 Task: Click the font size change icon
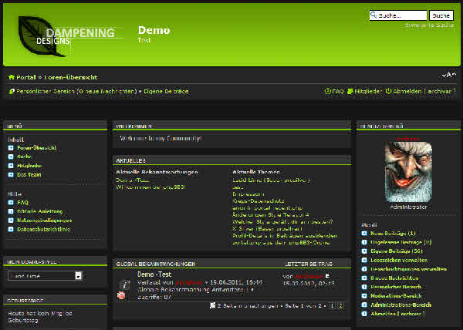446,75
